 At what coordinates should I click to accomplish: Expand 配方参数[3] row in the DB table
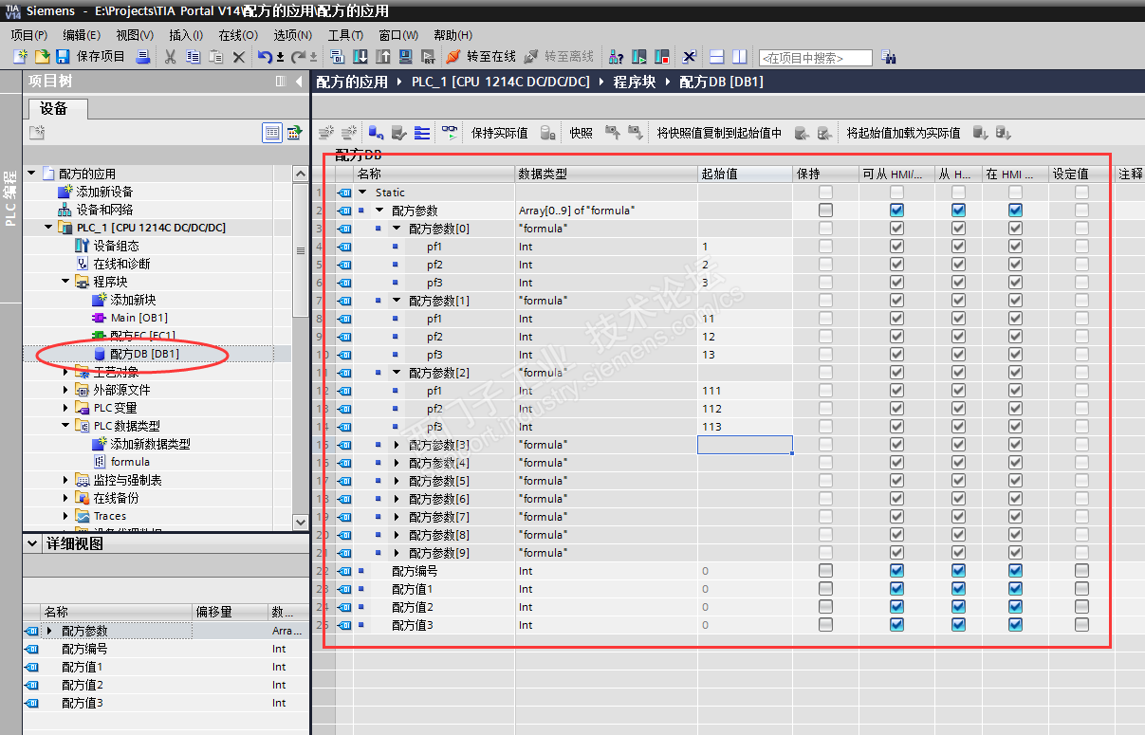pos(397,445)
